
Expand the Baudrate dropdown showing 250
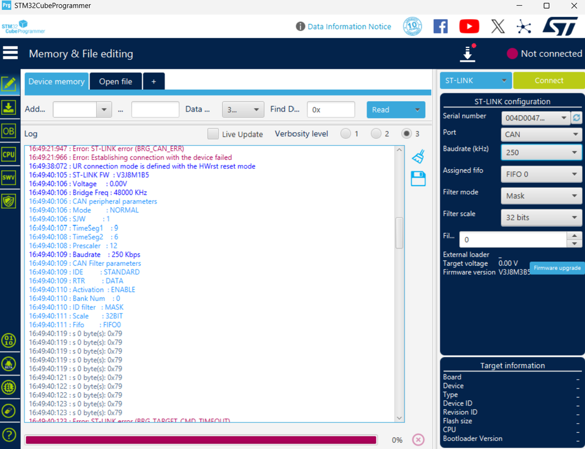pos(541,152)
